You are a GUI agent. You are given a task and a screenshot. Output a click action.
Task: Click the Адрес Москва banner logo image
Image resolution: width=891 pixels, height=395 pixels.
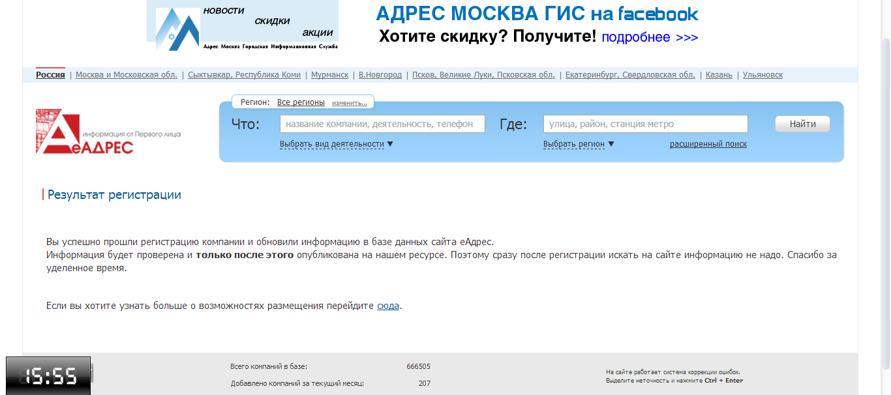point(243,25)
